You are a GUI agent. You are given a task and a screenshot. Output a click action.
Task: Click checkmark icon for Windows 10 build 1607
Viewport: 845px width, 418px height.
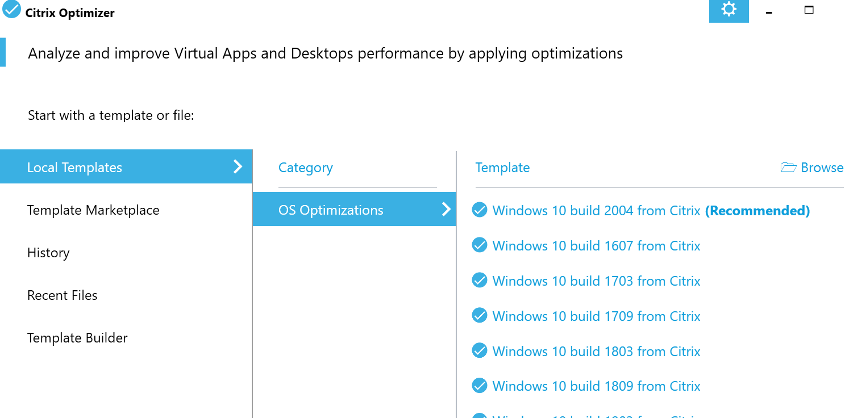point(480,245)
